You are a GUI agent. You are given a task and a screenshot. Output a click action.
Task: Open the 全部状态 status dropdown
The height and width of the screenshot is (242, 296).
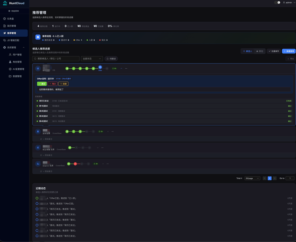click(x=92, y=59)
